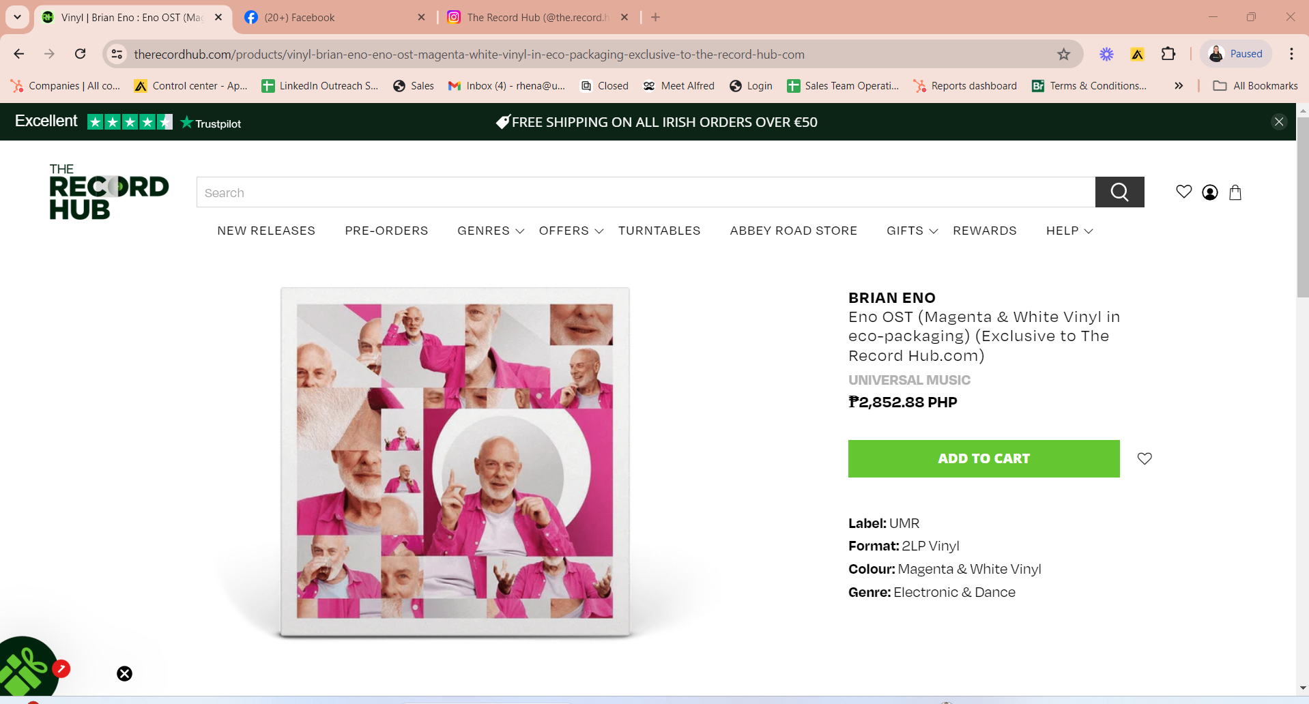Show more bookmarks chevron

click(x=1179, y=86)
